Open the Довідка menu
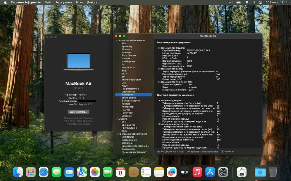Image resolution: width=291 pixels, height=181 pixels. [x=92, y=2]
